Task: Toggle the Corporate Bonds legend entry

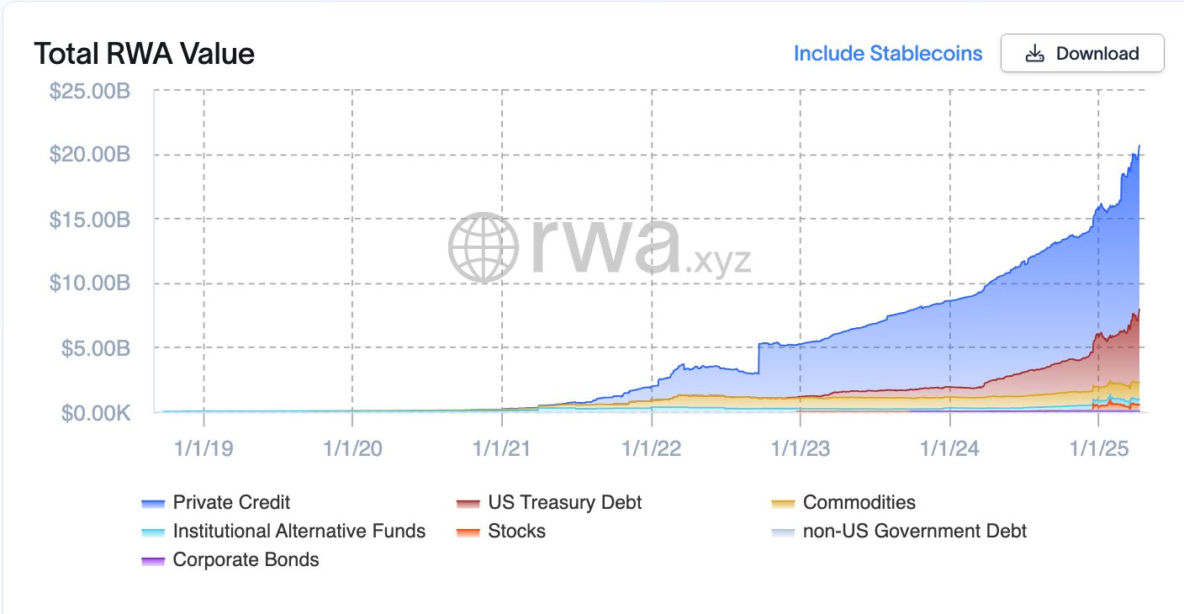Action: tap(246, 560)
